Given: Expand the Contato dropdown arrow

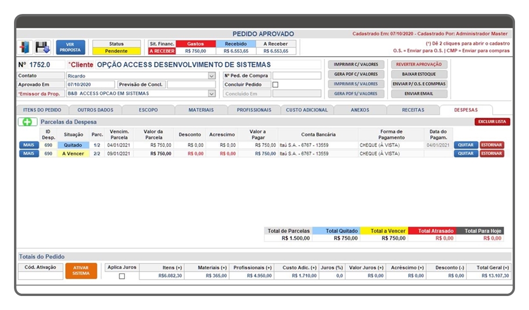Looking at the screenshot, I should (x=212, y=76).
